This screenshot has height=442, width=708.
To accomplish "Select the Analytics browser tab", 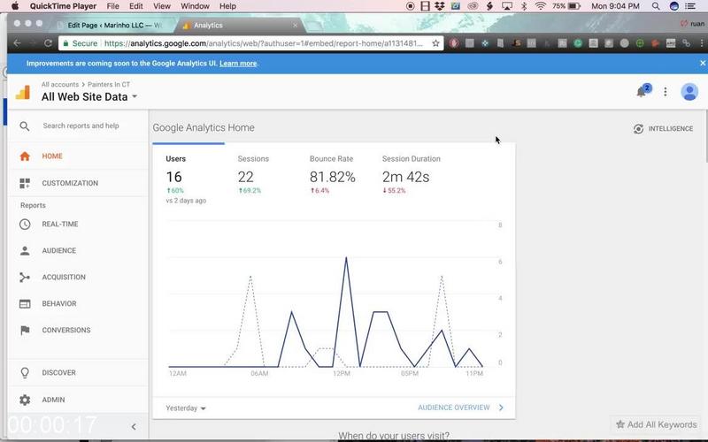I will (x=240, y=26).
